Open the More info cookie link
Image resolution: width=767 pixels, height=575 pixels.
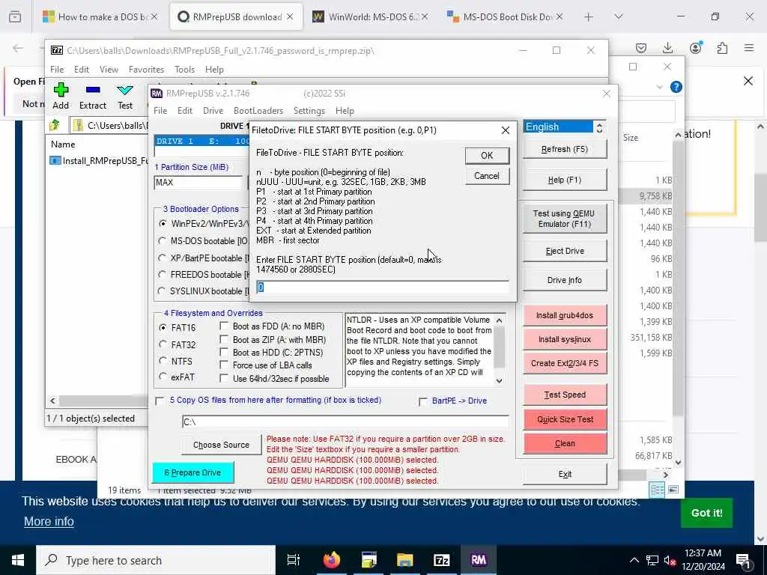pos(49,521)
